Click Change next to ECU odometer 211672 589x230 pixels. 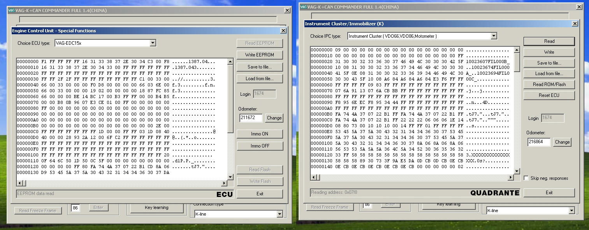pyautogui.click(x=274, y=118)
